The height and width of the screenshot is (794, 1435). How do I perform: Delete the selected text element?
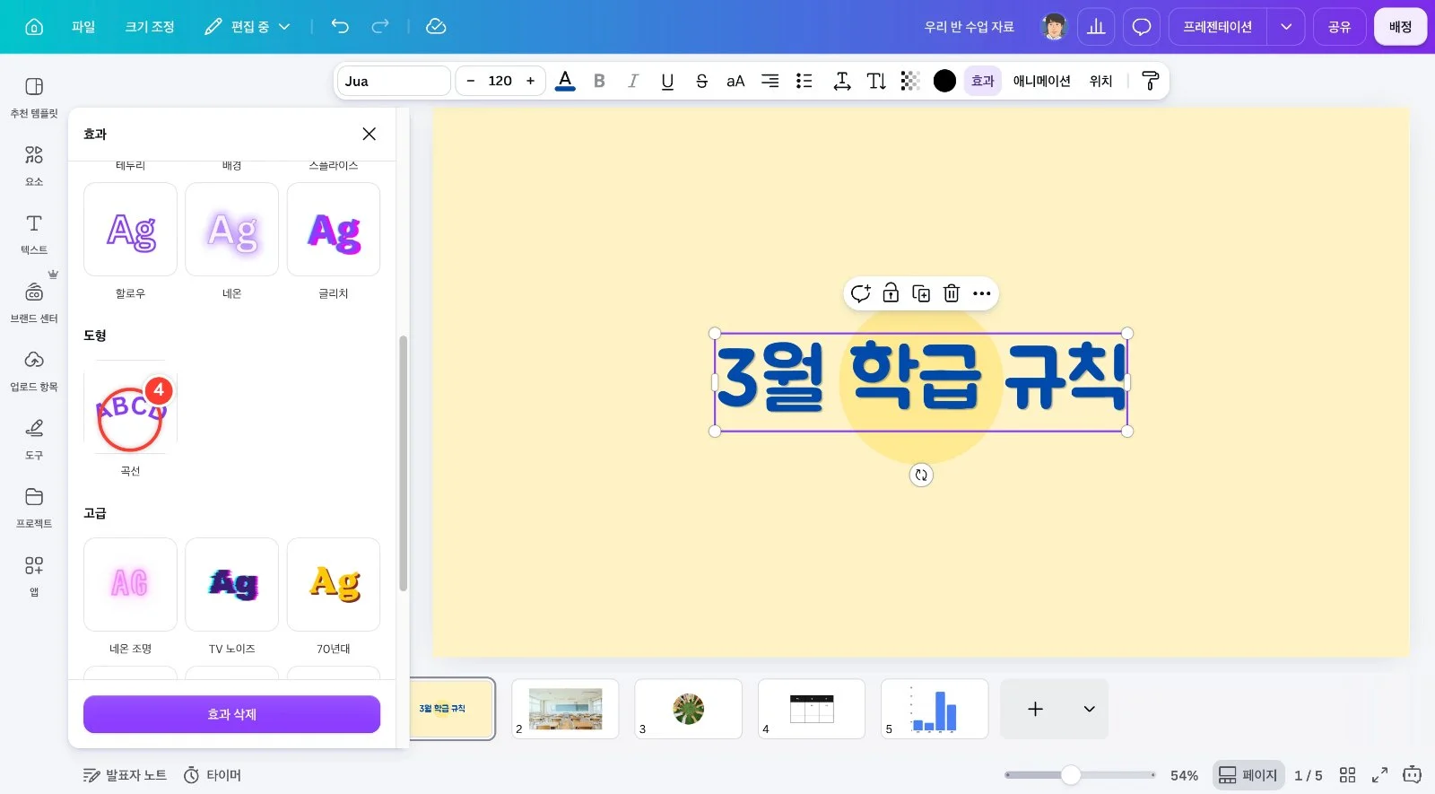click(x=952, y=293)
